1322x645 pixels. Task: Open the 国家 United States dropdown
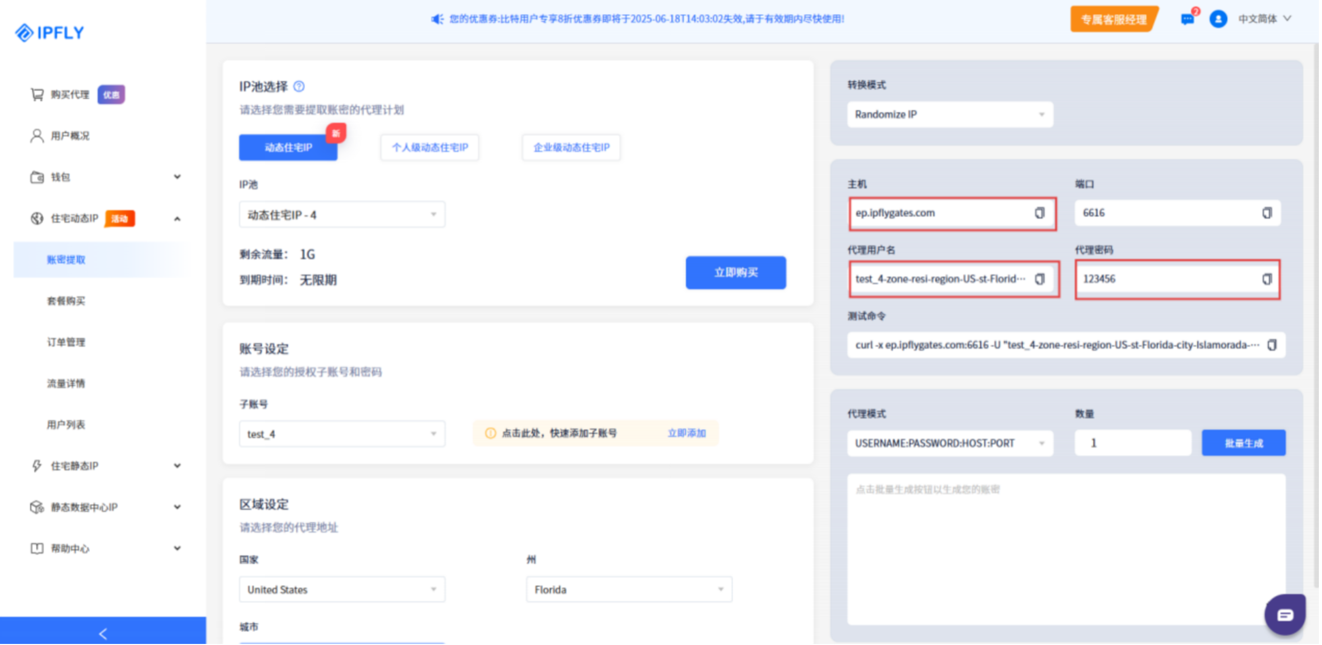pos(343,590)
